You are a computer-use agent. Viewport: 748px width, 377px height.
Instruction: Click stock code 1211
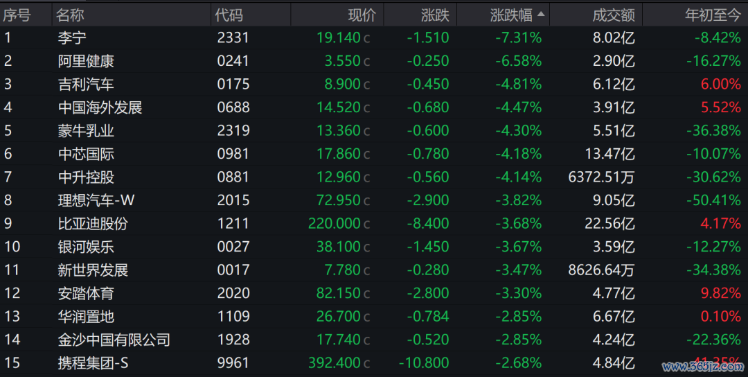click(233, 224)
